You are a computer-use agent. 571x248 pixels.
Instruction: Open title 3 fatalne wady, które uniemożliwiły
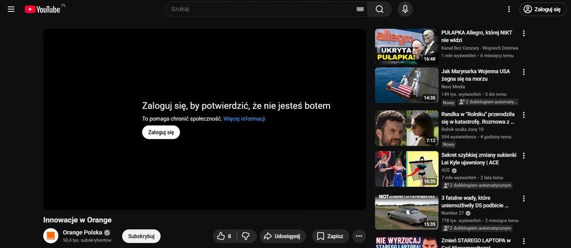(475, 202)
